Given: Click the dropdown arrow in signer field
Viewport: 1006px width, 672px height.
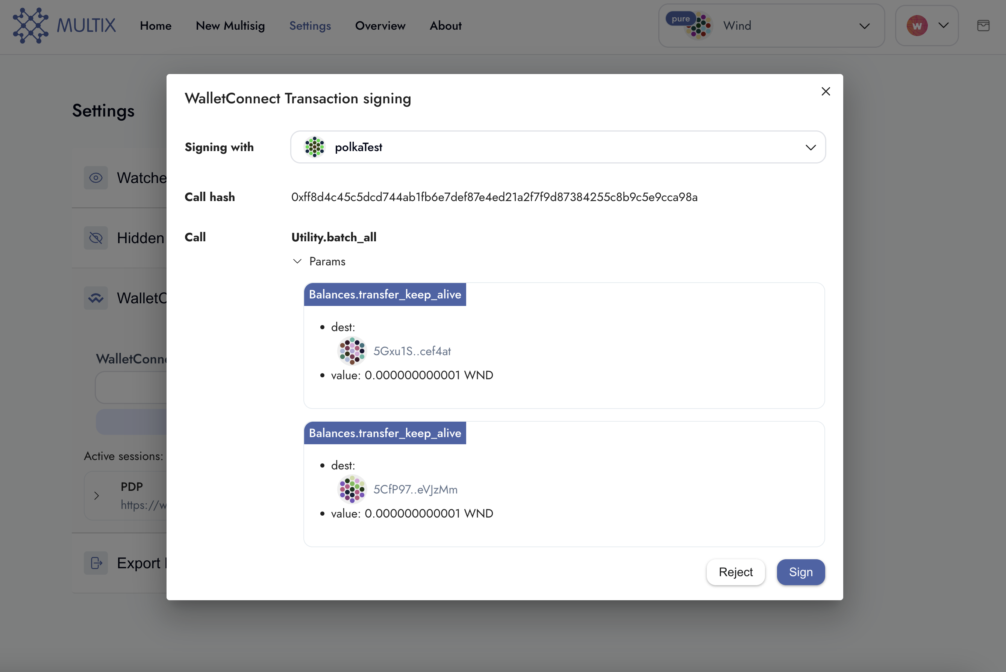Looking at the screenshot, I should pos(810,147).
